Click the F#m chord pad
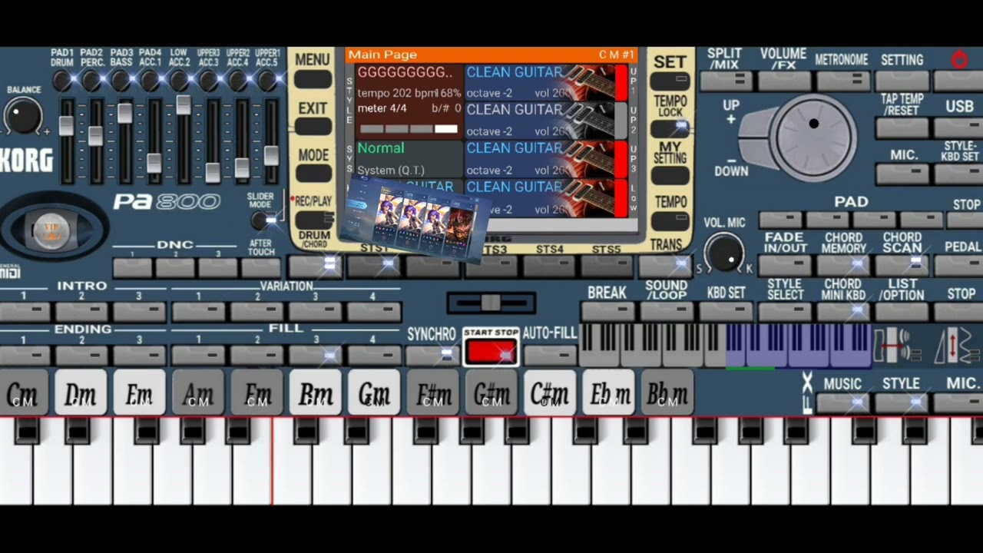 [x=432, y=392]
